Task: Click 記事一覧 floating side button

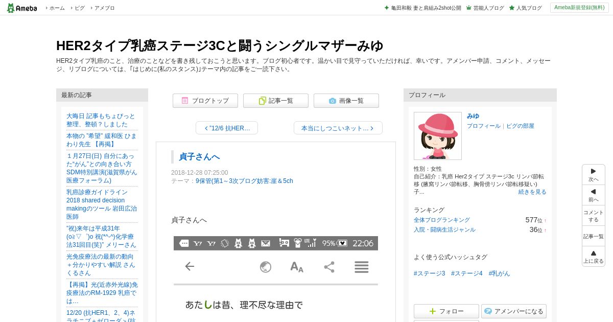Action: 594,236
